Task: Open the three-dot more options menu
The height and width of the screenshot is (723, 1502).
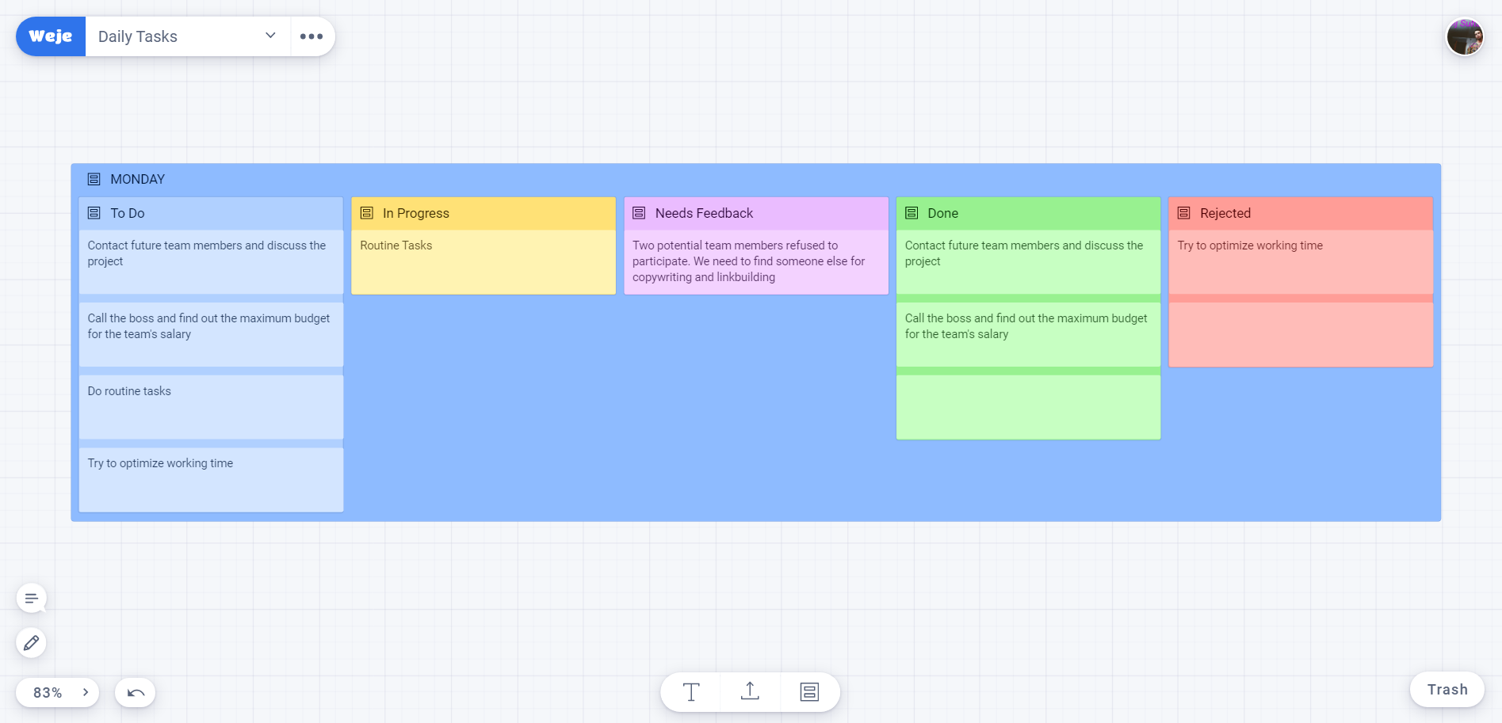Action: click(x=311, y=36)
